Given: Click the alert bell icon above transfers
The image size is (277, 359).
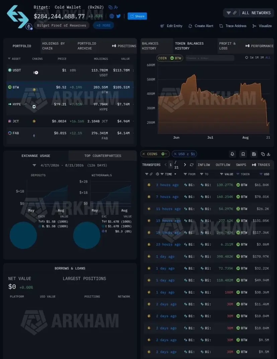Looking at the screenshot, I should pyautogui.click(x=233, y=154).
